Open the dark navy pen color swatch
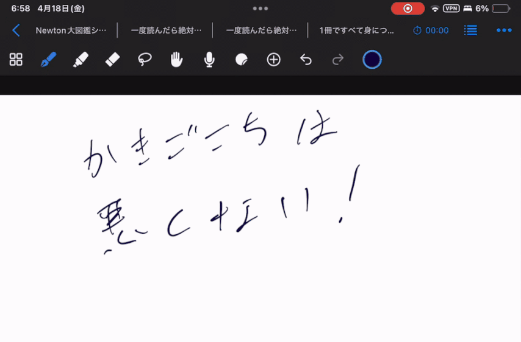Image resolution: width=521 pixels, height=342 pixels. click(372, 60)
